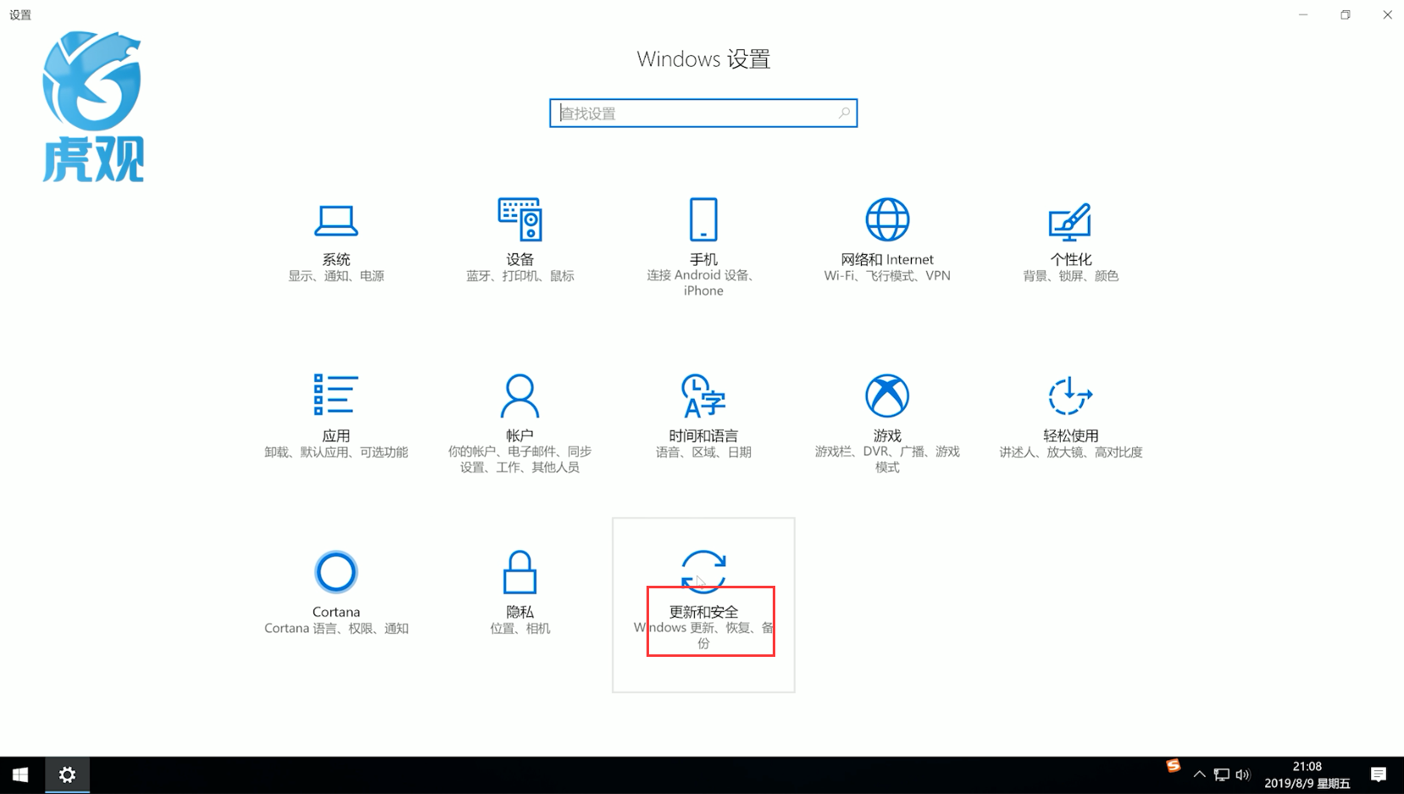Select the Settings gear on taskbar
The height and width of the screenshot is (794, 1404).
point(67,775)
